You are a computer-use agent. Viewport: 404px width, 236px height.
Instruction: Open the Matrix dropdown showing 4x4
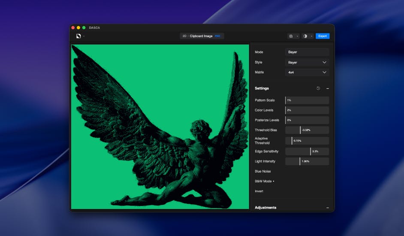click(x=307, y=73)
